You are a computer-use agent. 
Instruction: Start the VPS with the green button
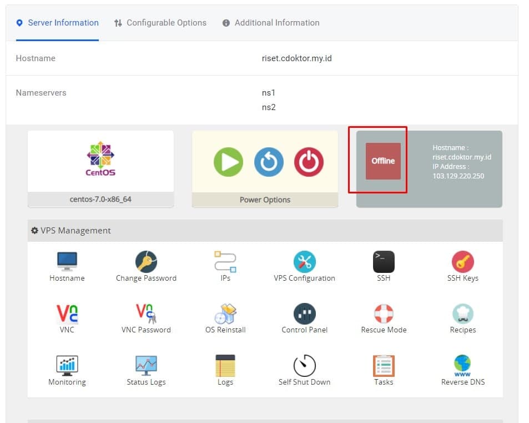pos(228,162)
